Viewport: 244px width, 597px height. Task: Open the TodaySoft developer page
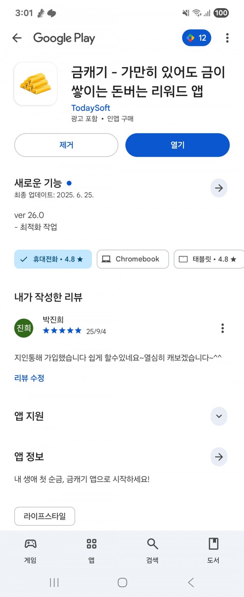(x=91, y=108)
